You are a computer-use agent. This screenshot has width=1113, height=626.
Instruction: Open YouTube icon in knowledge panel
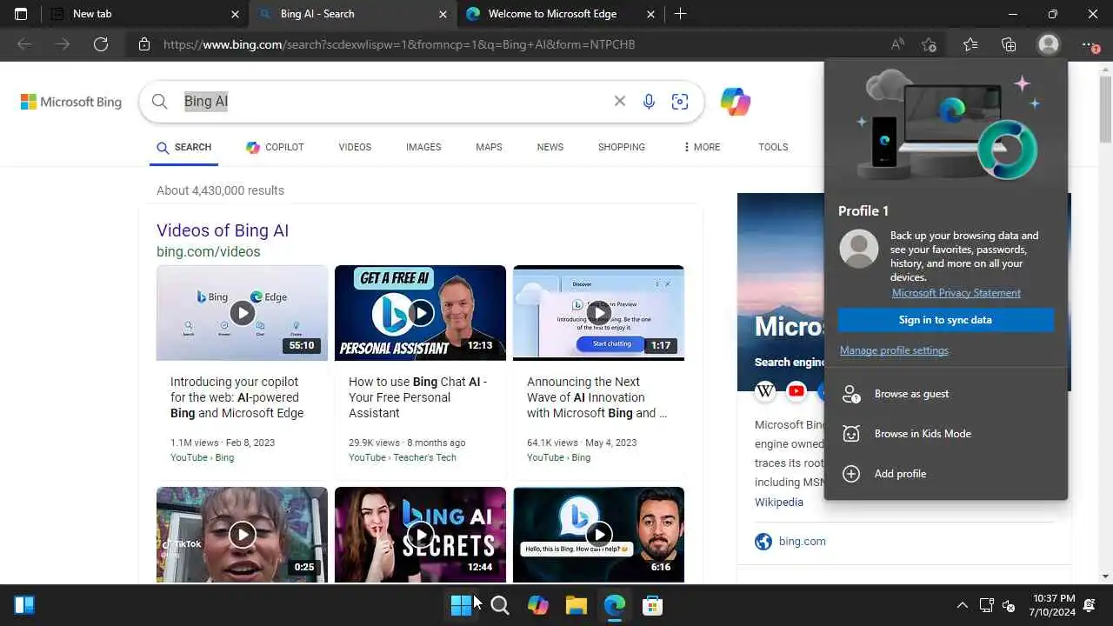796,391
